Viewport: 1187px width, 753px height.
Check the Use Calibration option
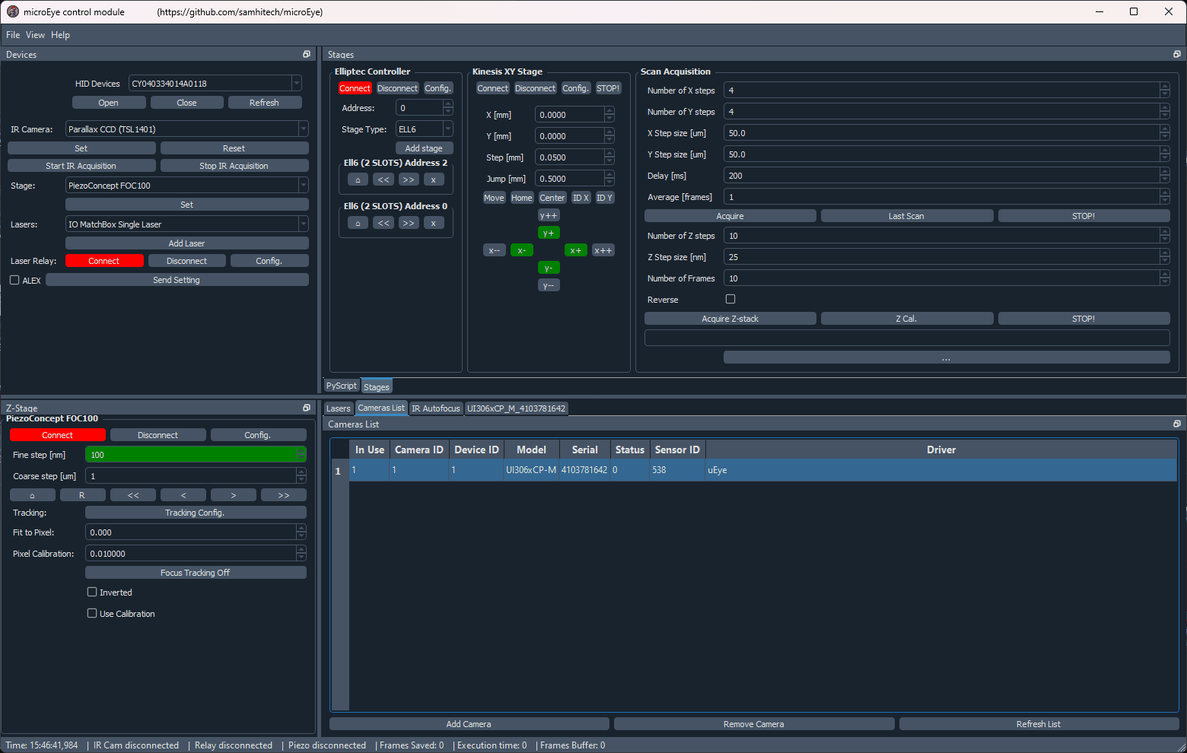(x=92, y=614)
